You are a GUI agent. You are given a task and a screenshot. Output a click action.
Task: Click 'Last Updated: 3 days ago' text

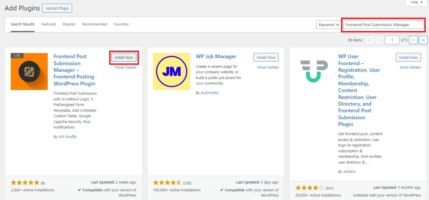click(x=257, y=182)
